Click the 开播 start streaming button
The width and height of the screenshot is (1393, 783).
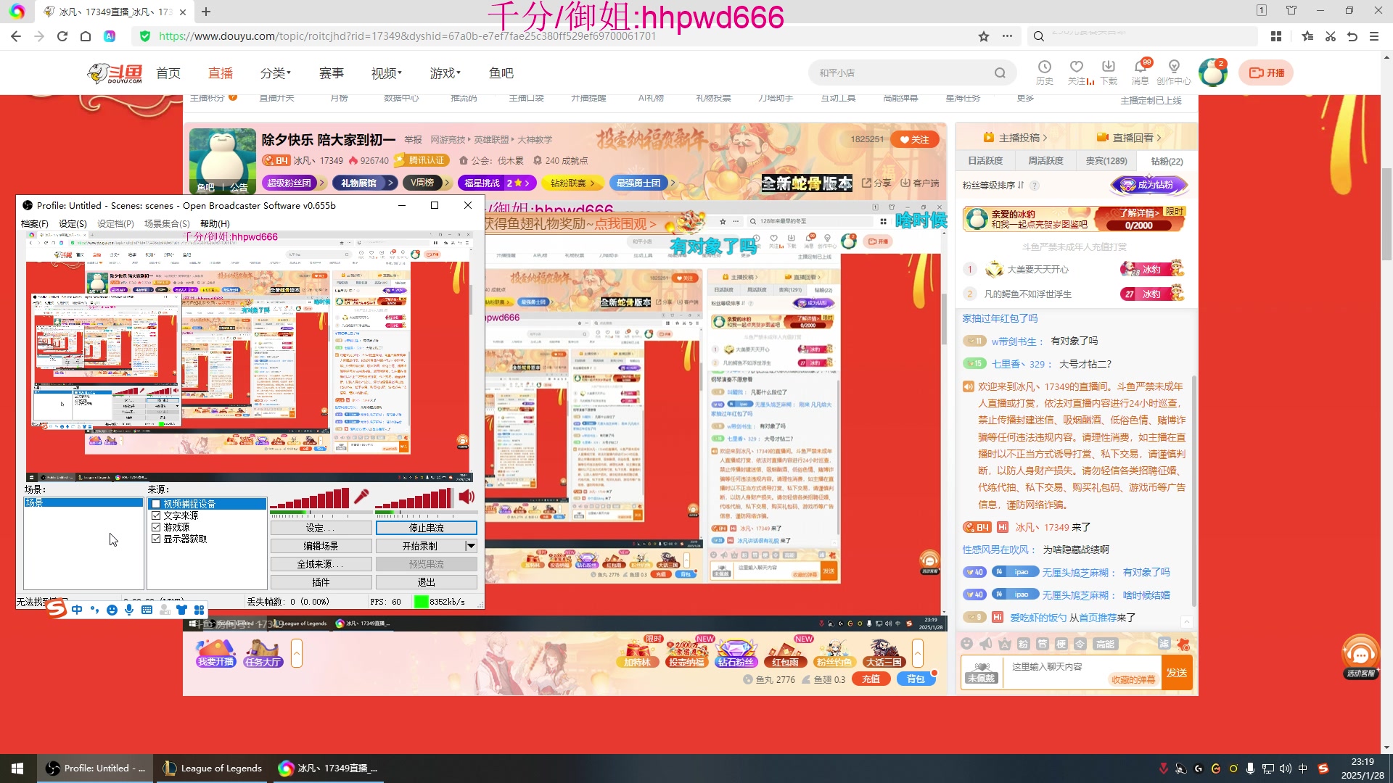pyautogui.click(x=1266, y=72)
